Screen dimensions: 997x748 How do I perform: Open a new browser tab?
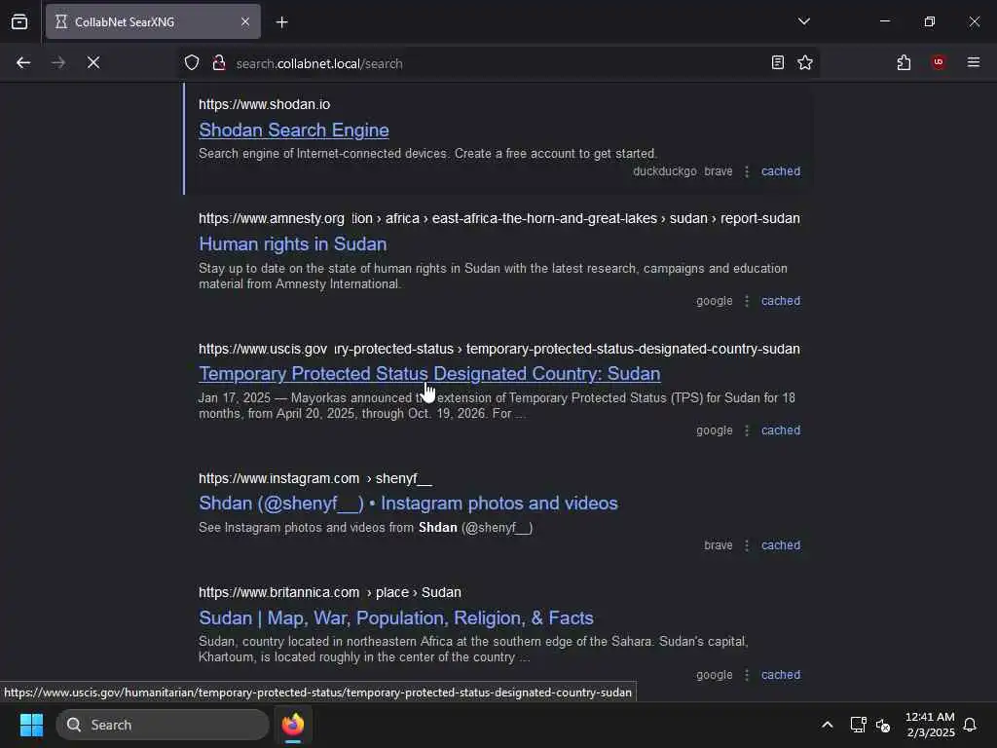coord(281,22)
